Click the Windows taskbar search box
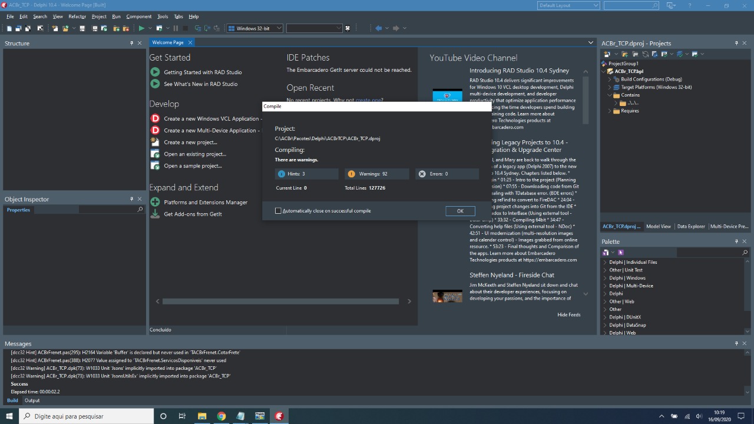 point(87,416)
